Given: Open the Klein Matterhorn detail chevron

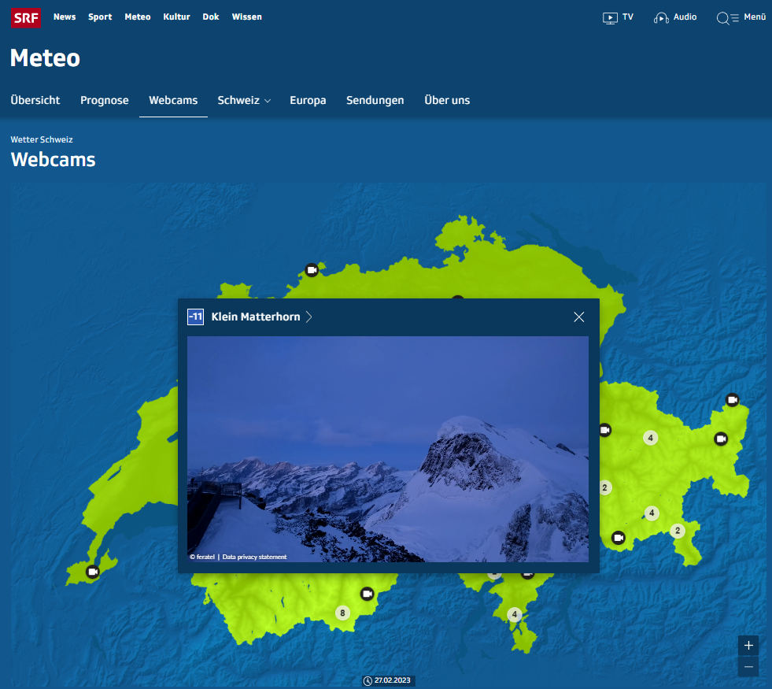Looking at the screenshot, I should (x=308, y=317).
